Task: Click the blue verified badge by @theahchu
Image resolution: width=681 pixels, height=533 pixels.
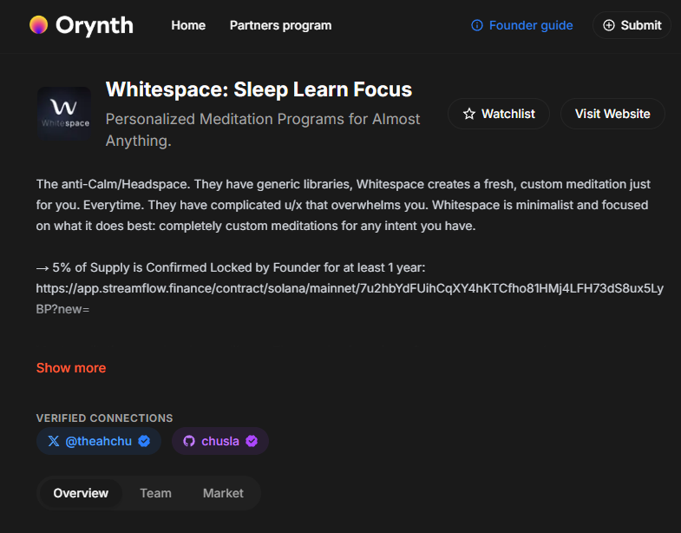Action: pos(144,441)
